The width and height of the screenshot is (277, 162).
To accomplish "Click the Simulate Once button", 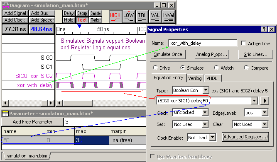I will [168, 54].
